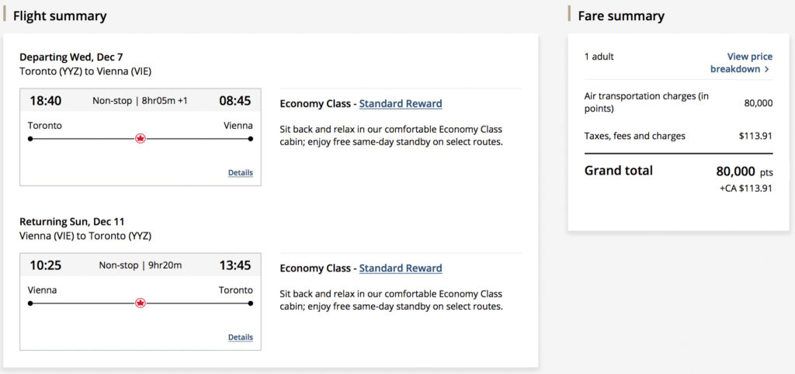The image size is (795, 374).
Task: Click the Fare summary heading
Action: [x=621, y=16]
